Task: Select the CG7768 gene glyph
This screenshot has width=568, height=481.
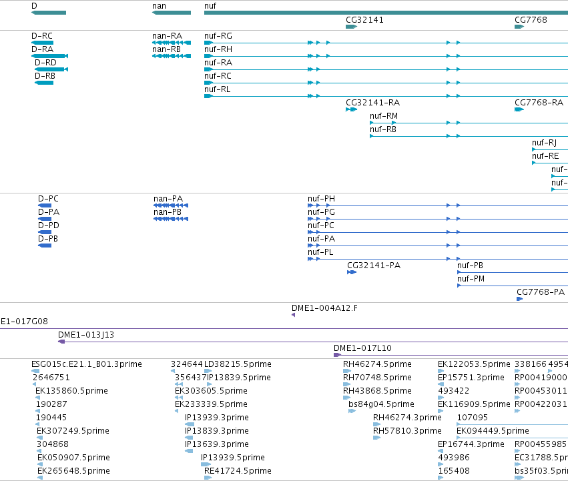Action: 519,27
